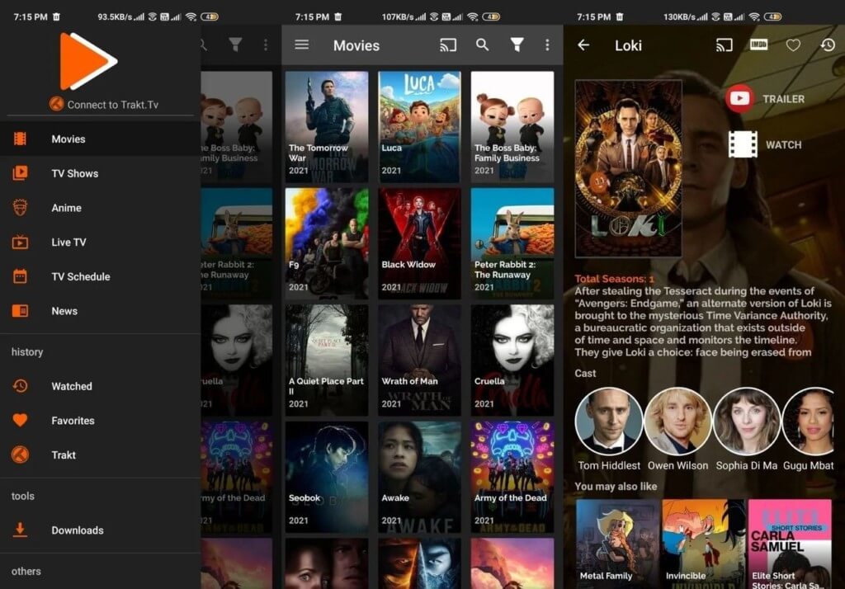Screen dimensions: 845x589
Task: Open Live TV section
Action: (100, 243)
